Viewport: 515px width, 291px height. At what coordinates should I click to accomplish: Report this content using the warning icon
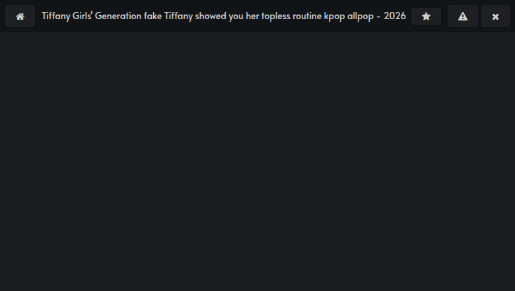tap(462, 16)
